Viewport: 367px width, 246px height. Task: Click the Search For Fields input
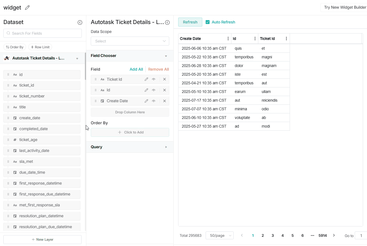(x=43, y=33)
